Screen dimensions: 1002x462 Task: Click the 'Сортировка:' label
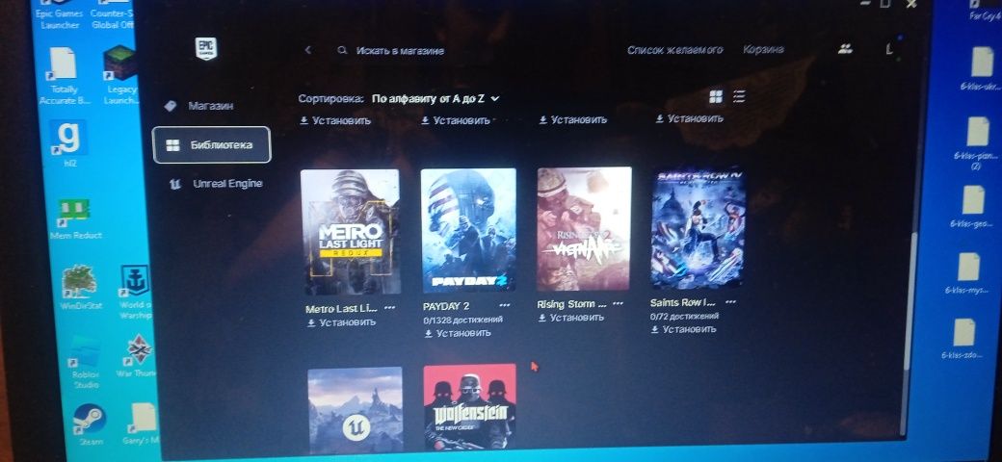point(331,99)
